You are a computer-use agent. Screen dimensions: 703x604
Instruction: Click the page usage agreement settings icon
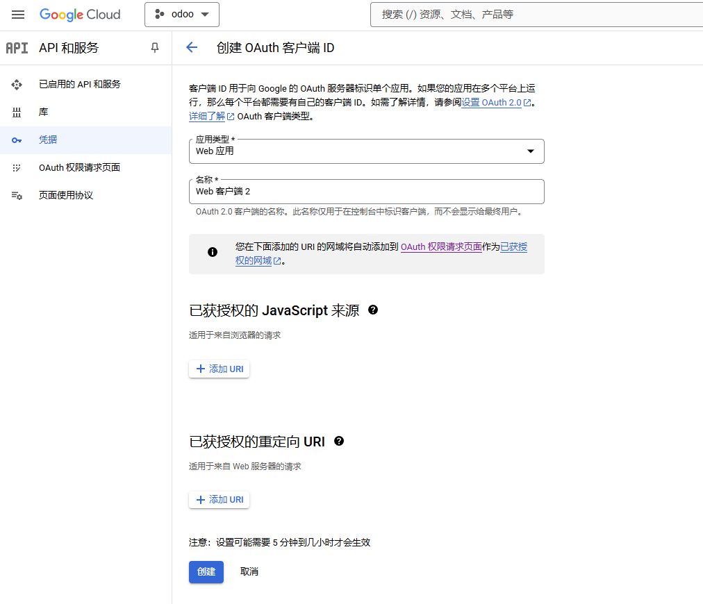(x=17, y=195)
